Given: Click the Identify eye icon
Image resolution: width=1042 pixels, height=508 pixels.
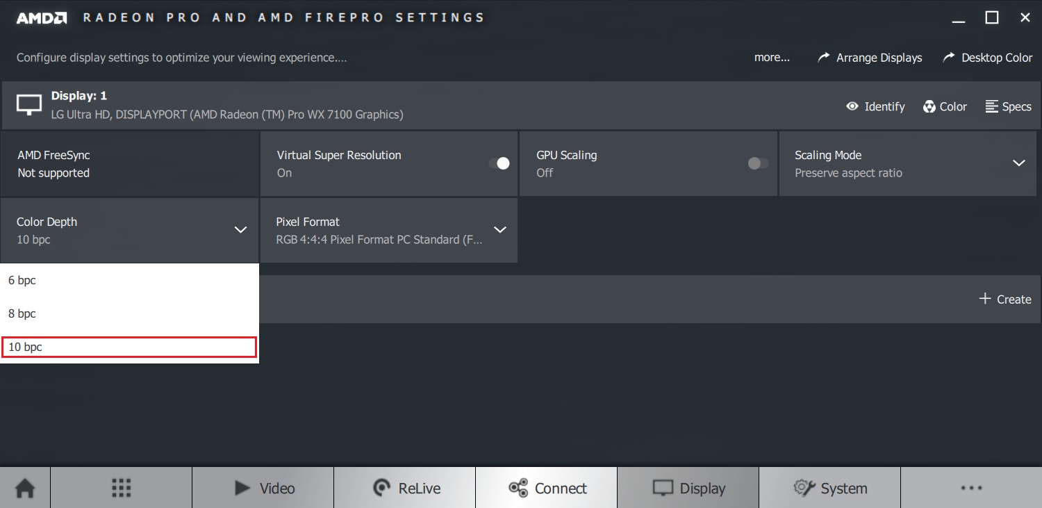Looking at the screenshot, I should point(852,106).
